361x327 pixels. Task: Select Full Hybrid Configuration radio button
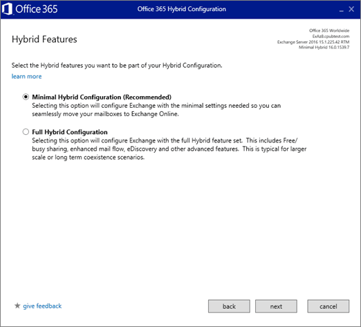coord(26,132)
